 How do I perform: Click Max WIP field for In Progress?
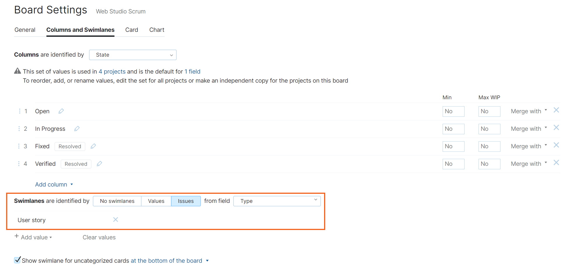[489, 129]
